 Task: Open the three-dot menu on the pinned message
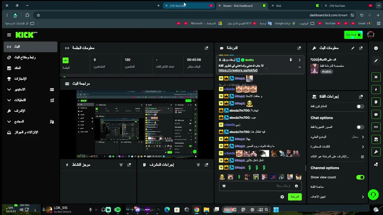tap(300, 60)
